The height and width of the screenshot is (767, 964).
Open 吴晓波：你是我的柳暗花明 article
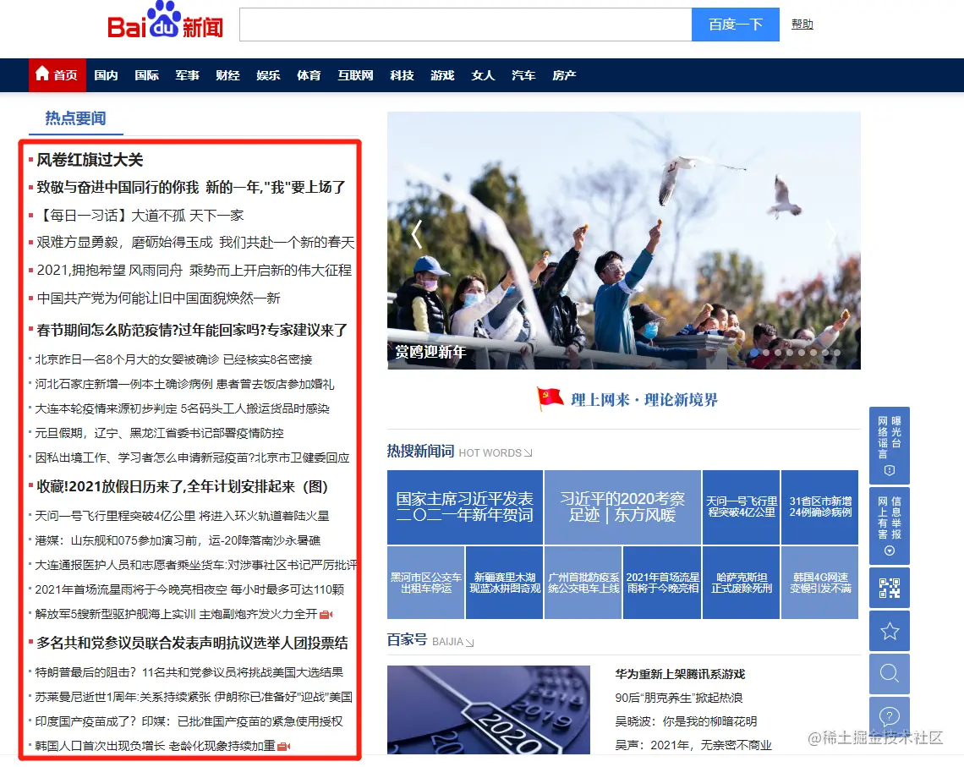(x=686, y=721)
